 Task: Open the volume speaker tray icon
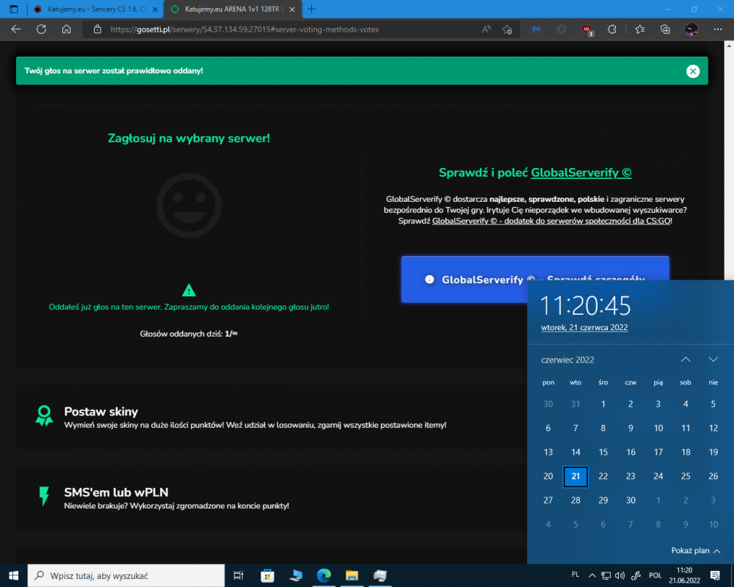coord(619,575)
